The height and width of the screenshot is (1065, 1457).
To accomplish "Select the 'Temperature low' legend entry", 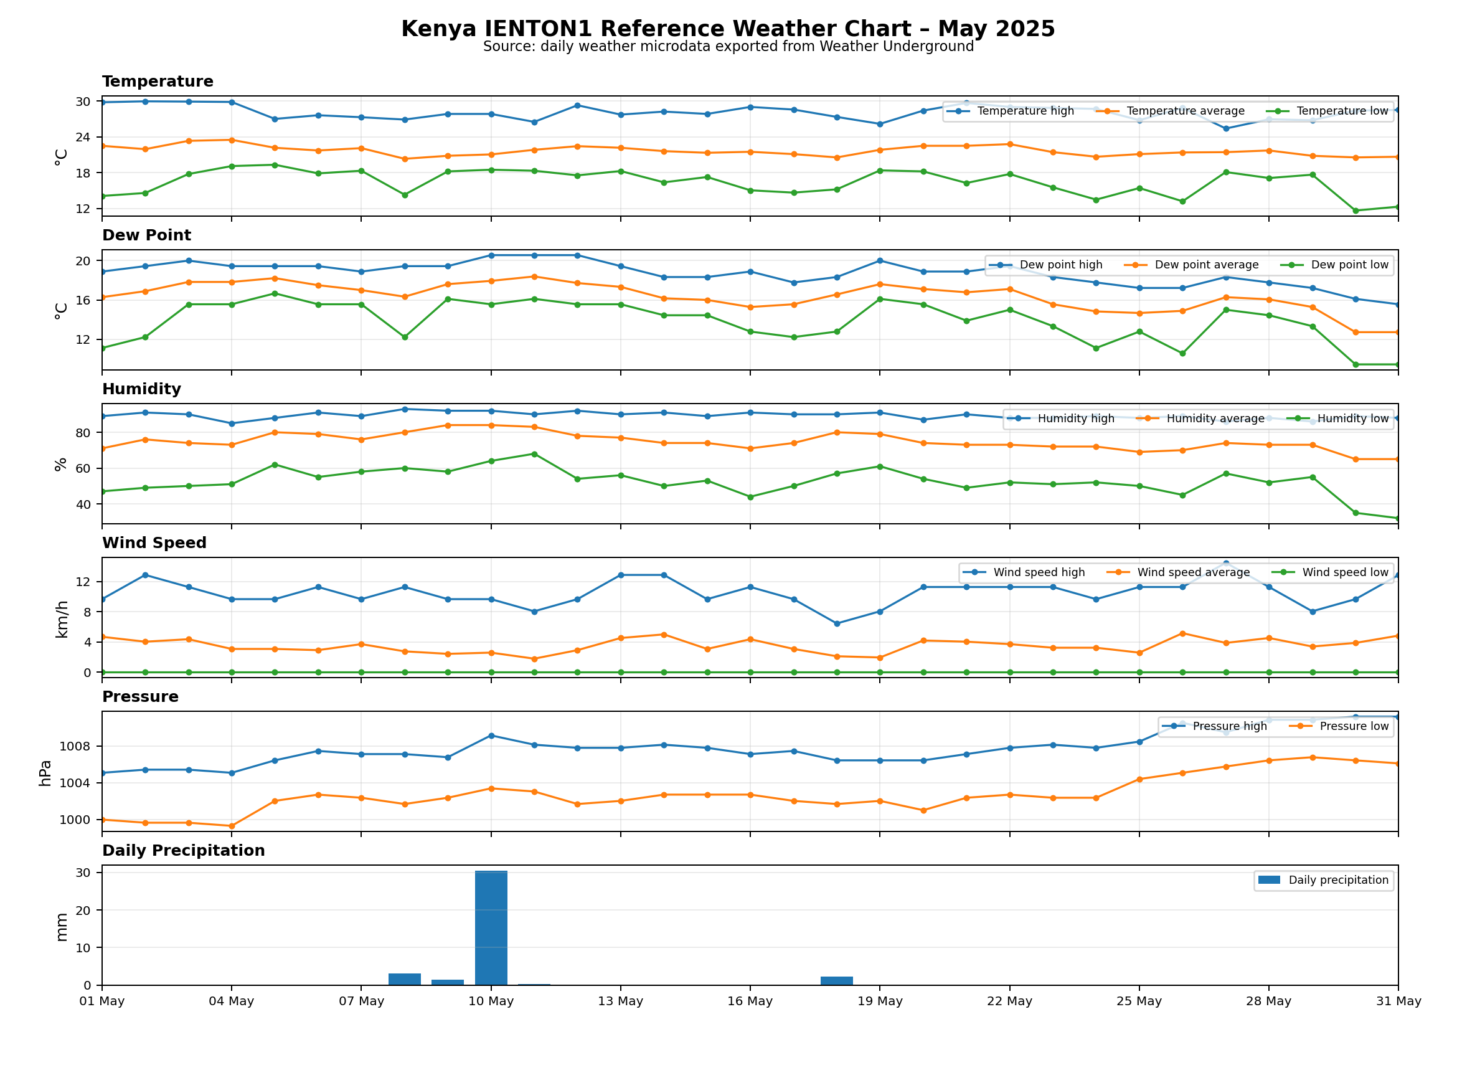I will click(x=1327, y=111).
